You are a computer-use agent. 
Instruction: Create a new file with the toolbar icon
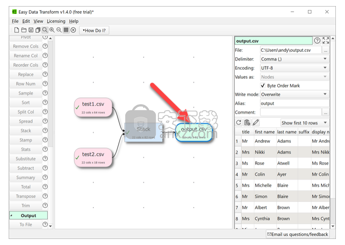coord(17,30)
